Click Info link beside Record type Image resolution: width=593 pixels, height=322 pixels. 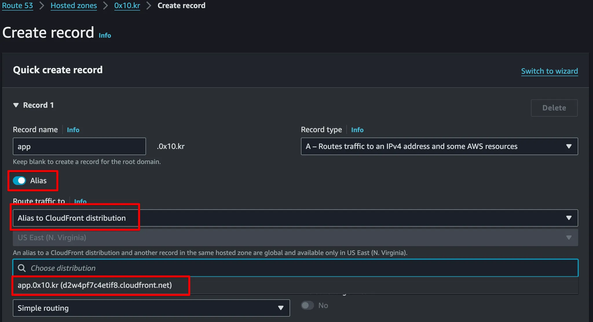click(357, 130)
